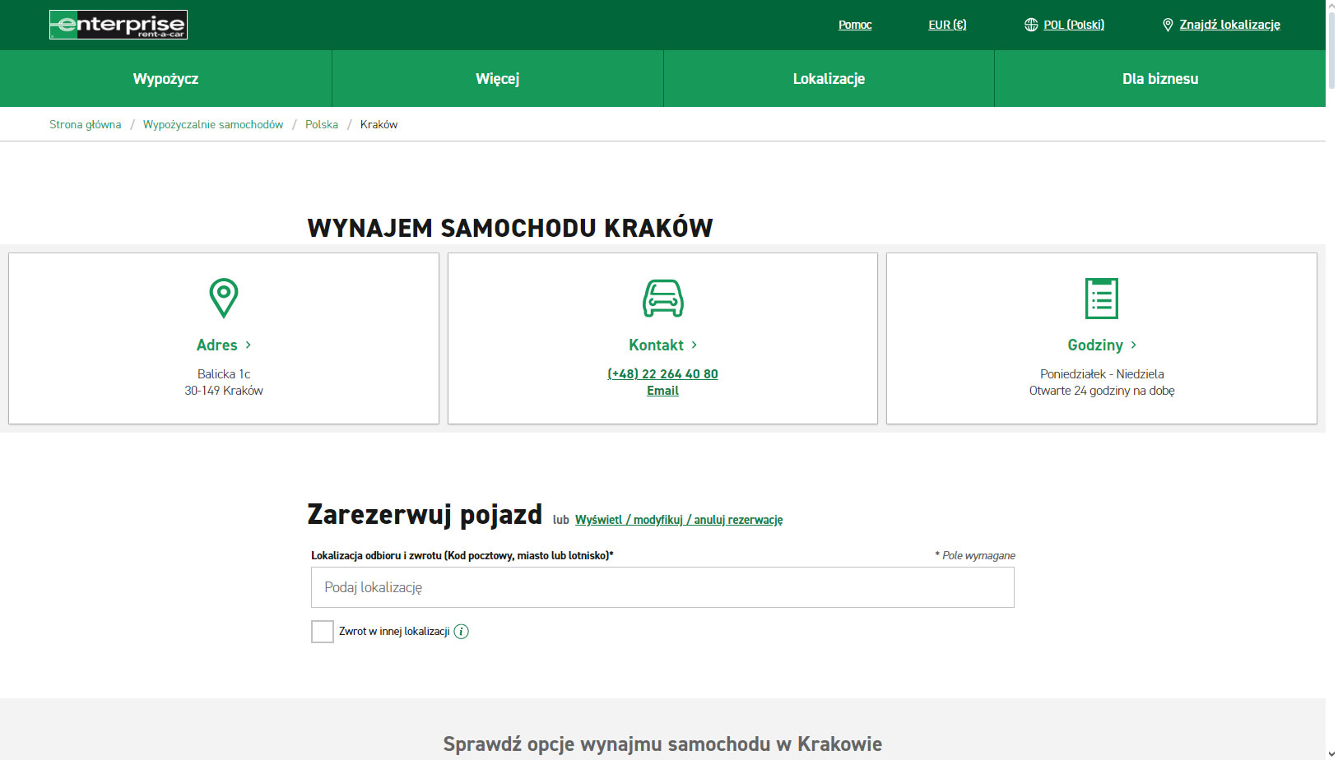Screen dimensions: 1338x760
Task: Click the map pin icon above Adres
Action: pos(224,298)
